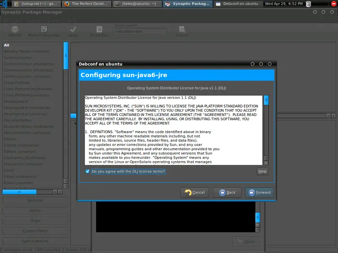Select the Documentation category
Screen dimensions: 338x253
18,120
